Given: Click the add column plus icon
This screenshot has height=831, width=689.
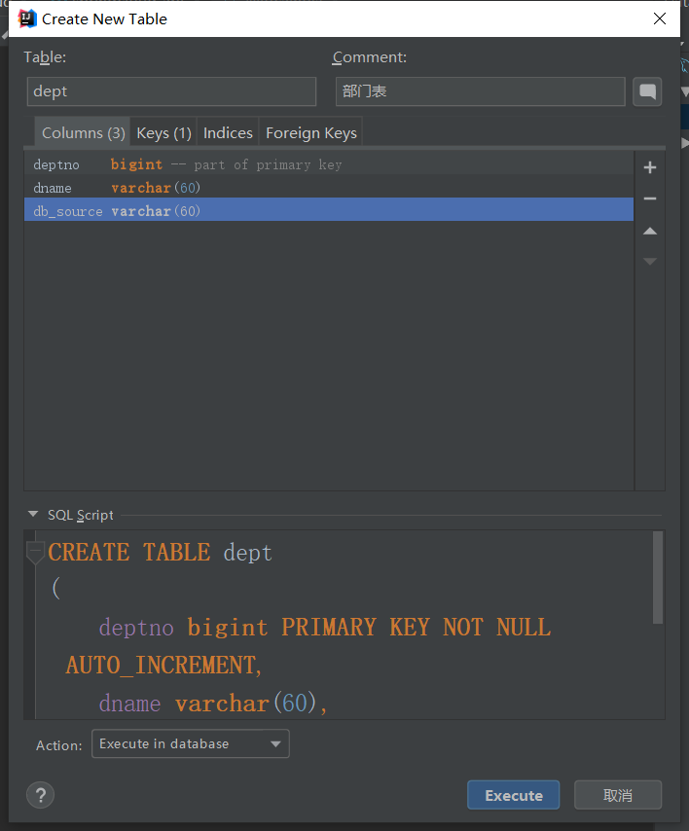Looking at the screenshot, I should pyautogui.click(x=650, y=167).
